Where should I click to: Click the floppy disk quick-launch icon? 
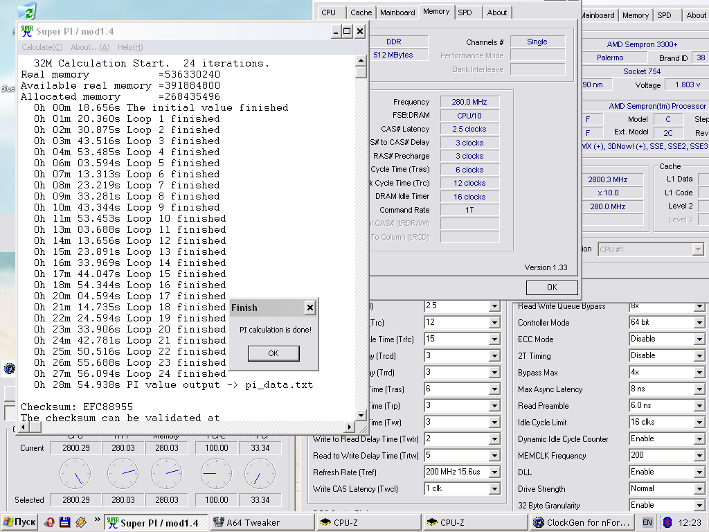[x=64, y=522]
